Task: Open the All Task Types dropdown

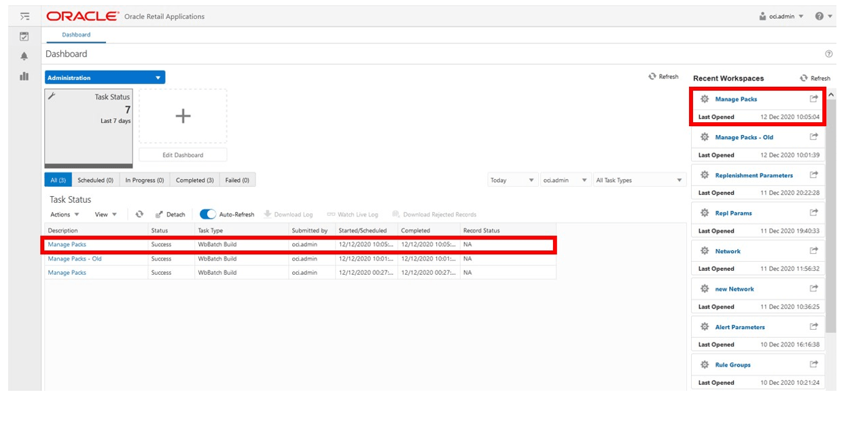Action: point(639,180)
